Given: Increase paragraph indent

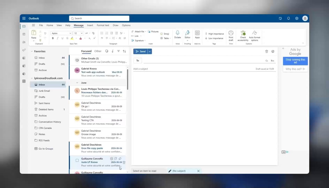Looking at the screenshot, I should [x=116, y=33].
